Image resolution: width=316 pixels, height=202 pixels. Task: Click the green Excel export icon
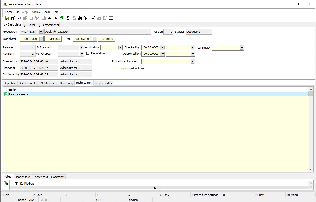[x=62, y=18]
